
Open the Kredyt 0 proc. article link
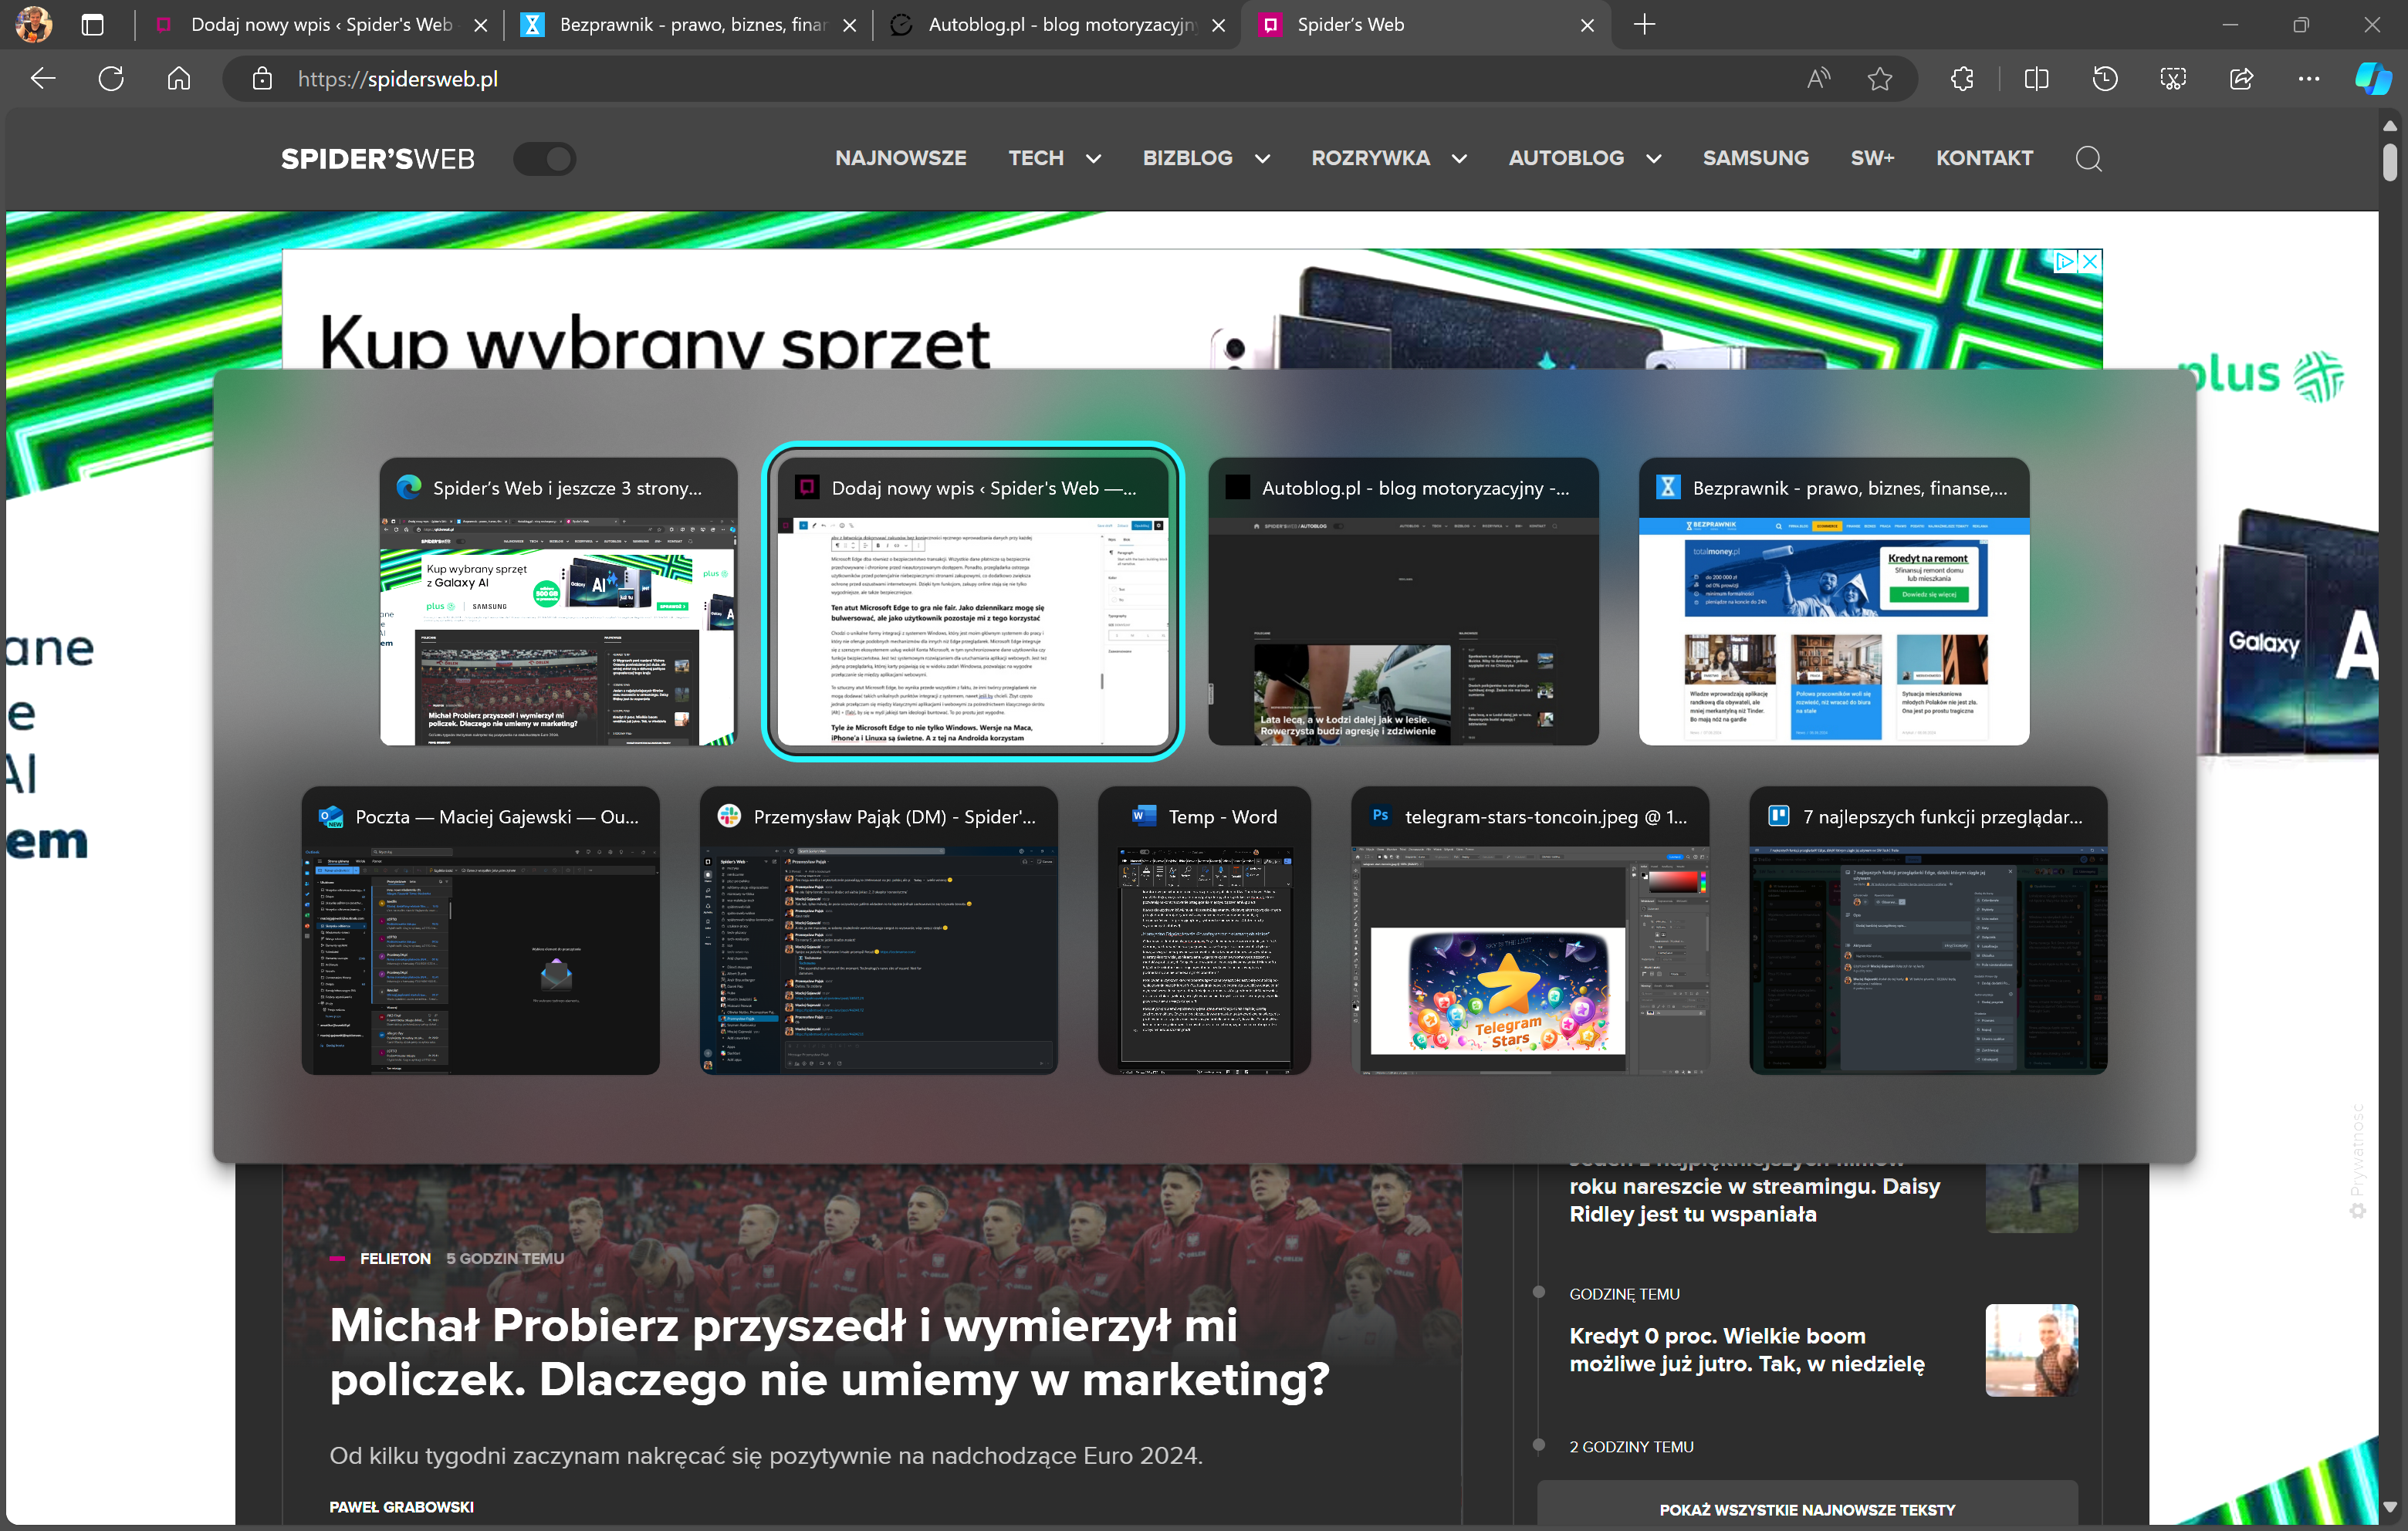click(1746, 1349)
